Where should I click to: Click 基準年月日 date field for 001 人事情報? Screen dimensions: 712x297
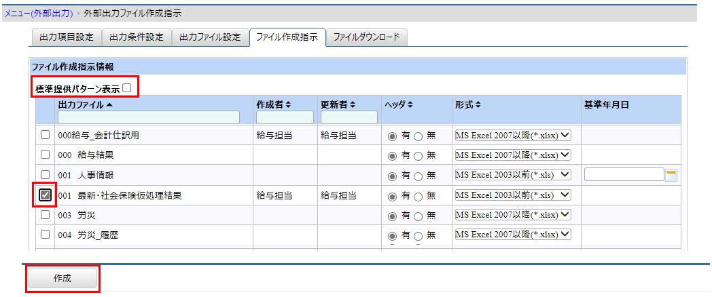click(x=624, y=174)
